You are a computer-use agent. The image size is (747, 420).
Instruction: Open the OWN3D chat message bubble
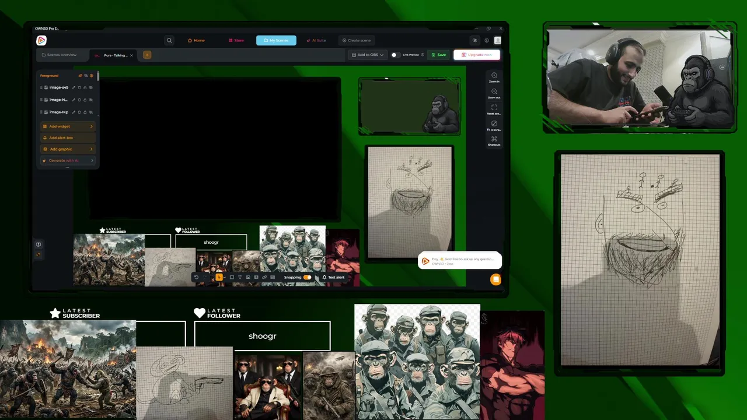coord(460,261)
